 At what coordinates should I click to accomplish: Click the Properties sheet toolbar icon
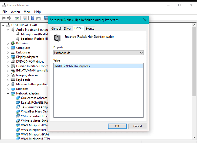tap(25, 18)
